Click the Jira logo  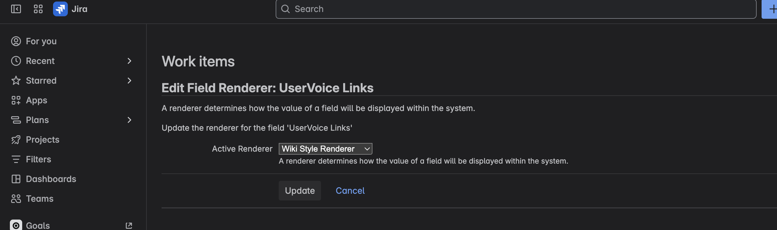(x=60, y=9)
